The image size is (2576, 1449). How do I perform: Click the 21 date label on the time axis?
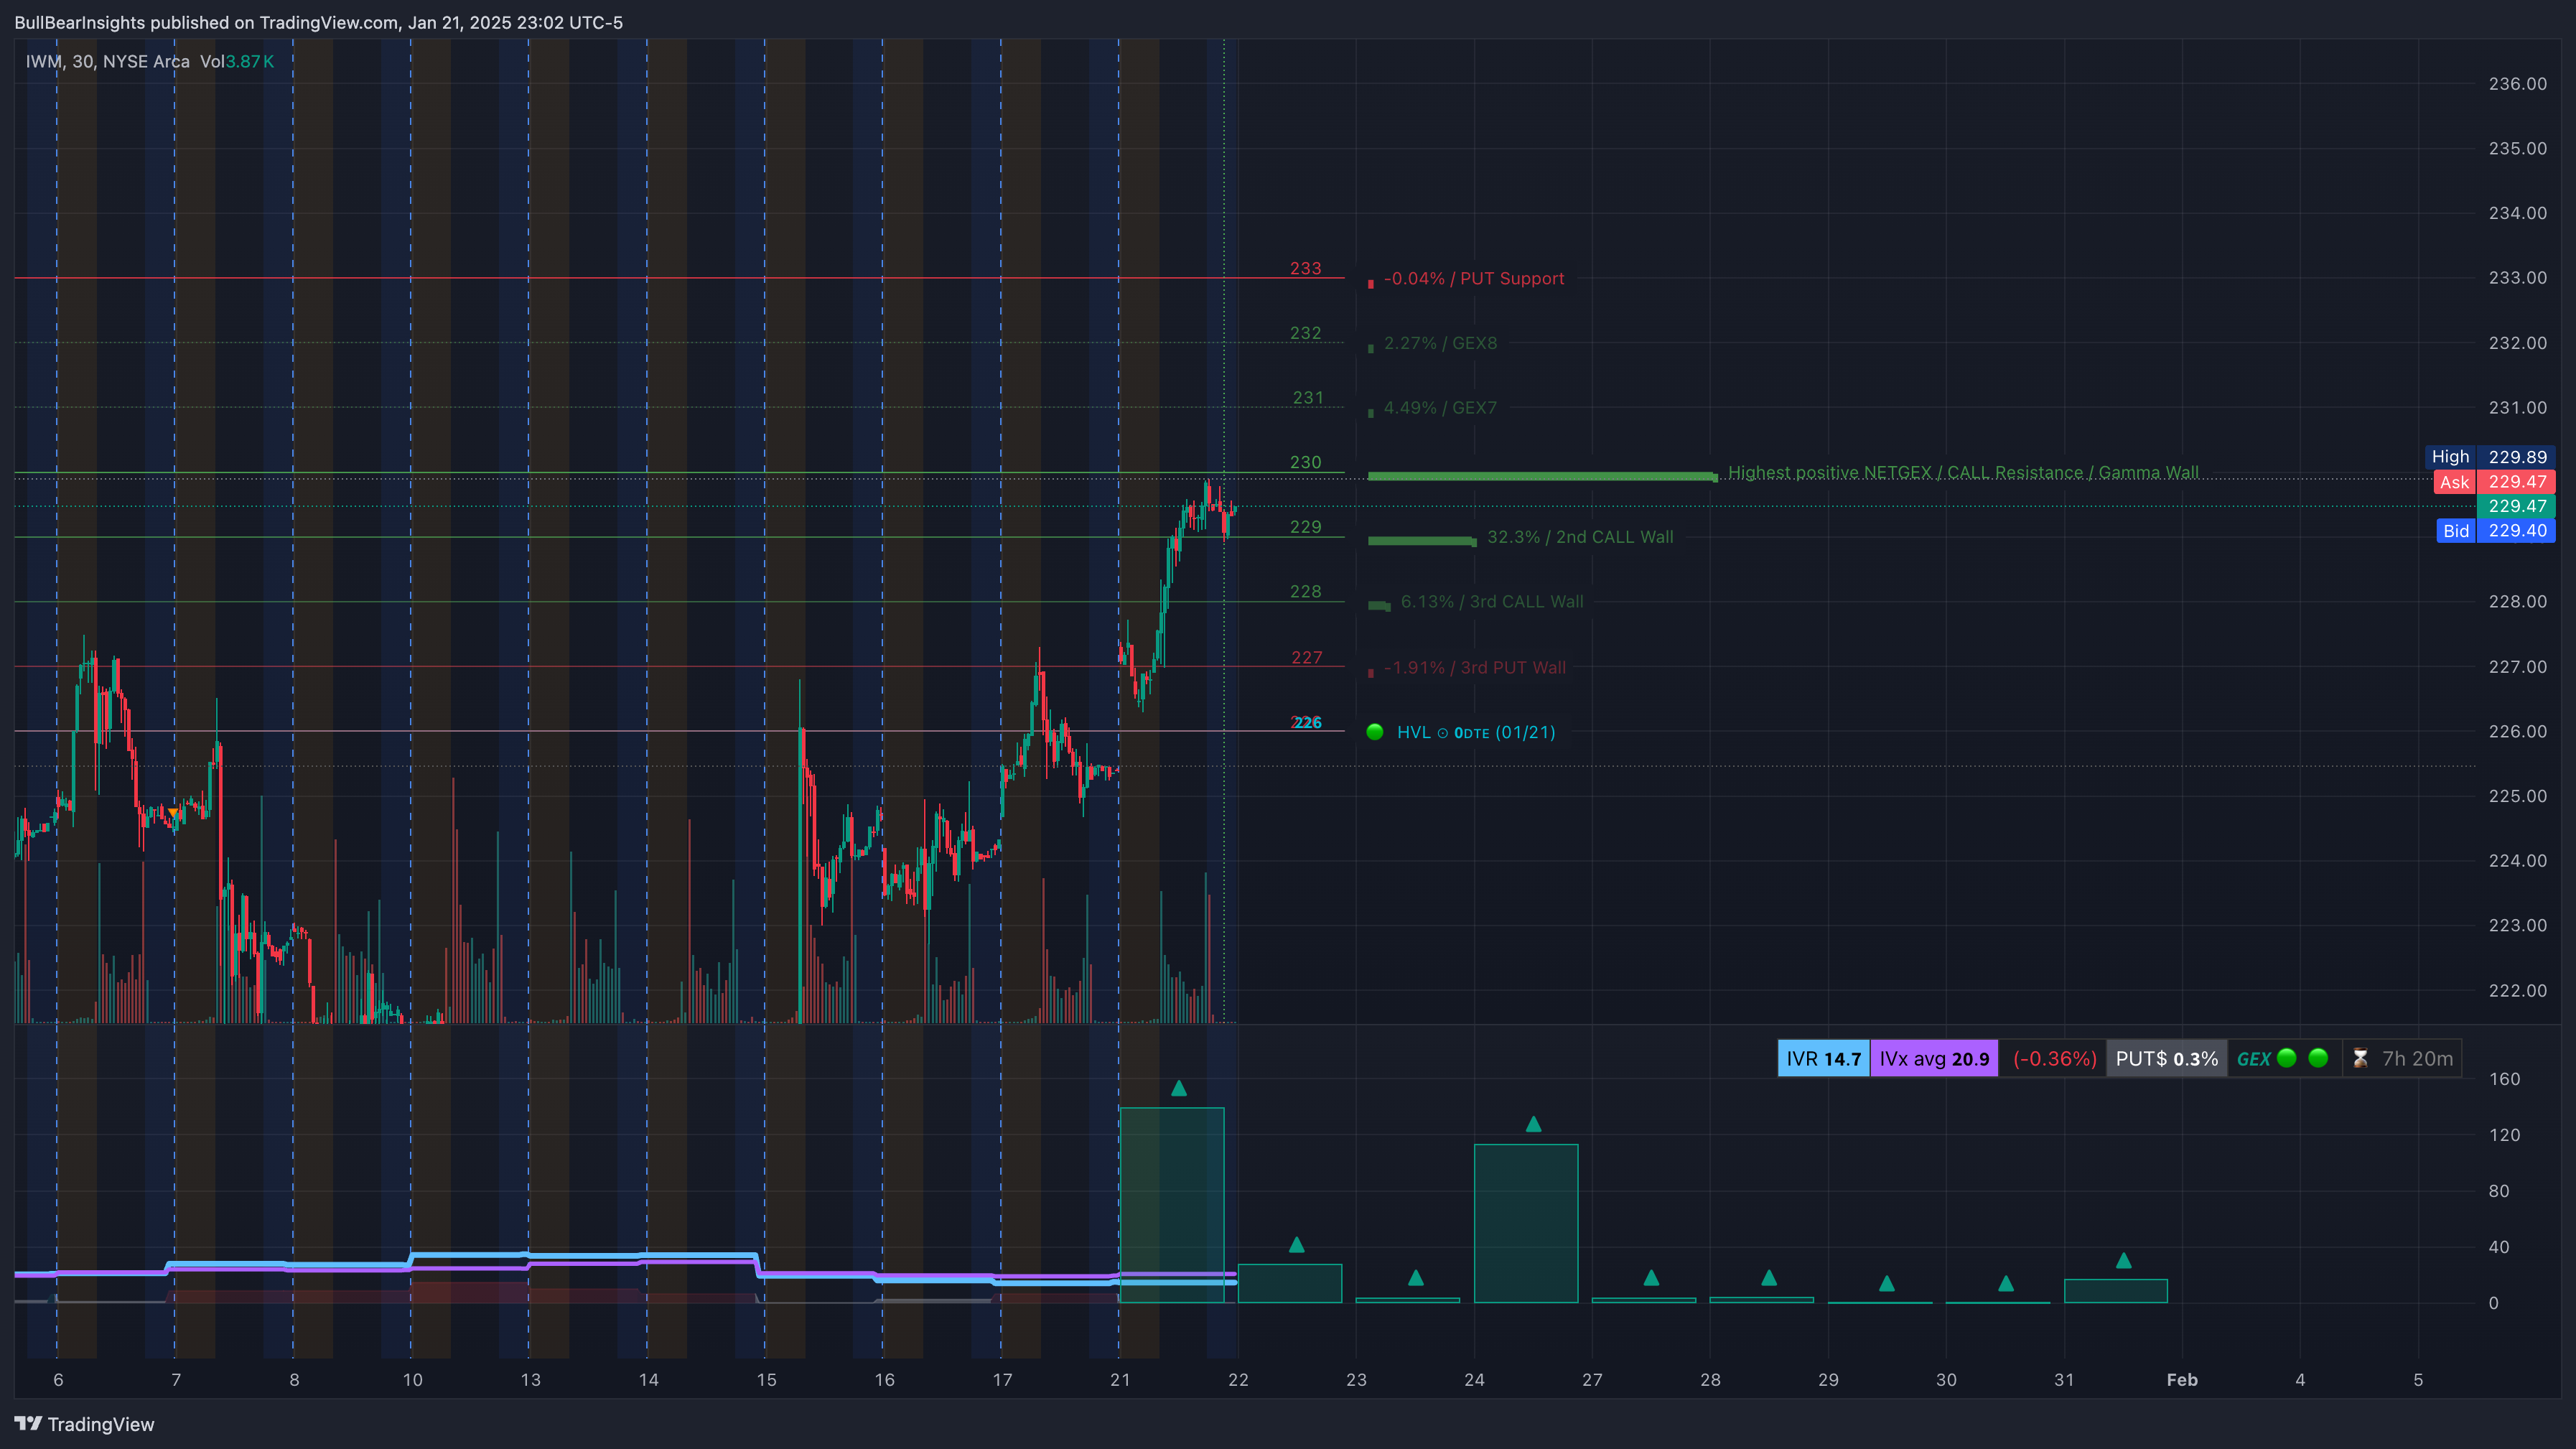(1120, 1380)
